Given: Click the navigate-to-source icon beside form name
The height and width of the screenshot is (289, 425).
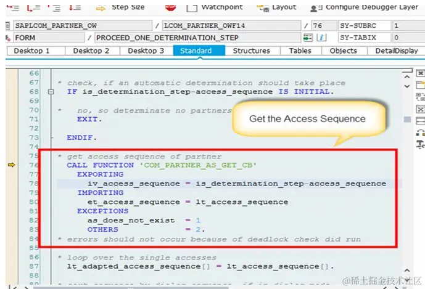Looking at the screenshot, I should [x=308, y=38].
